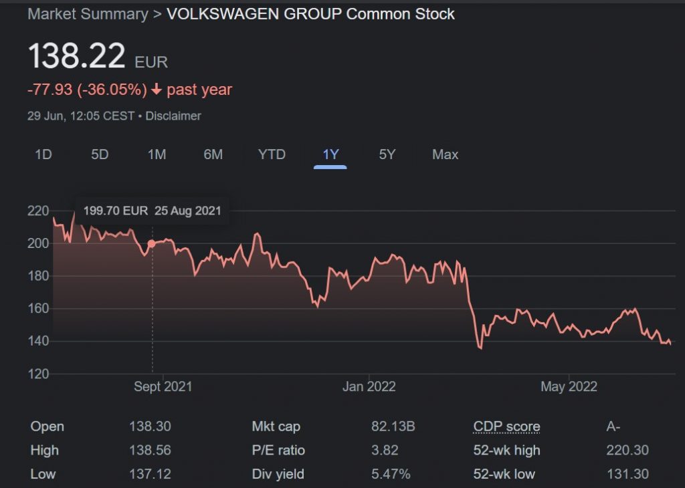685x488 pixels.
Task: Click the Sept 2021 axis label
Action: coord(163,386)
